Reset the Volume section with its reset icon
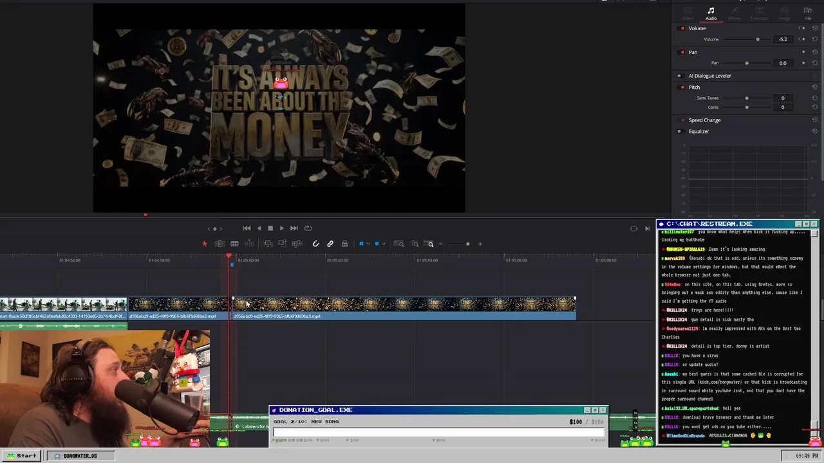This screenshot has width=824, height=463. click(x=815, y=28)
